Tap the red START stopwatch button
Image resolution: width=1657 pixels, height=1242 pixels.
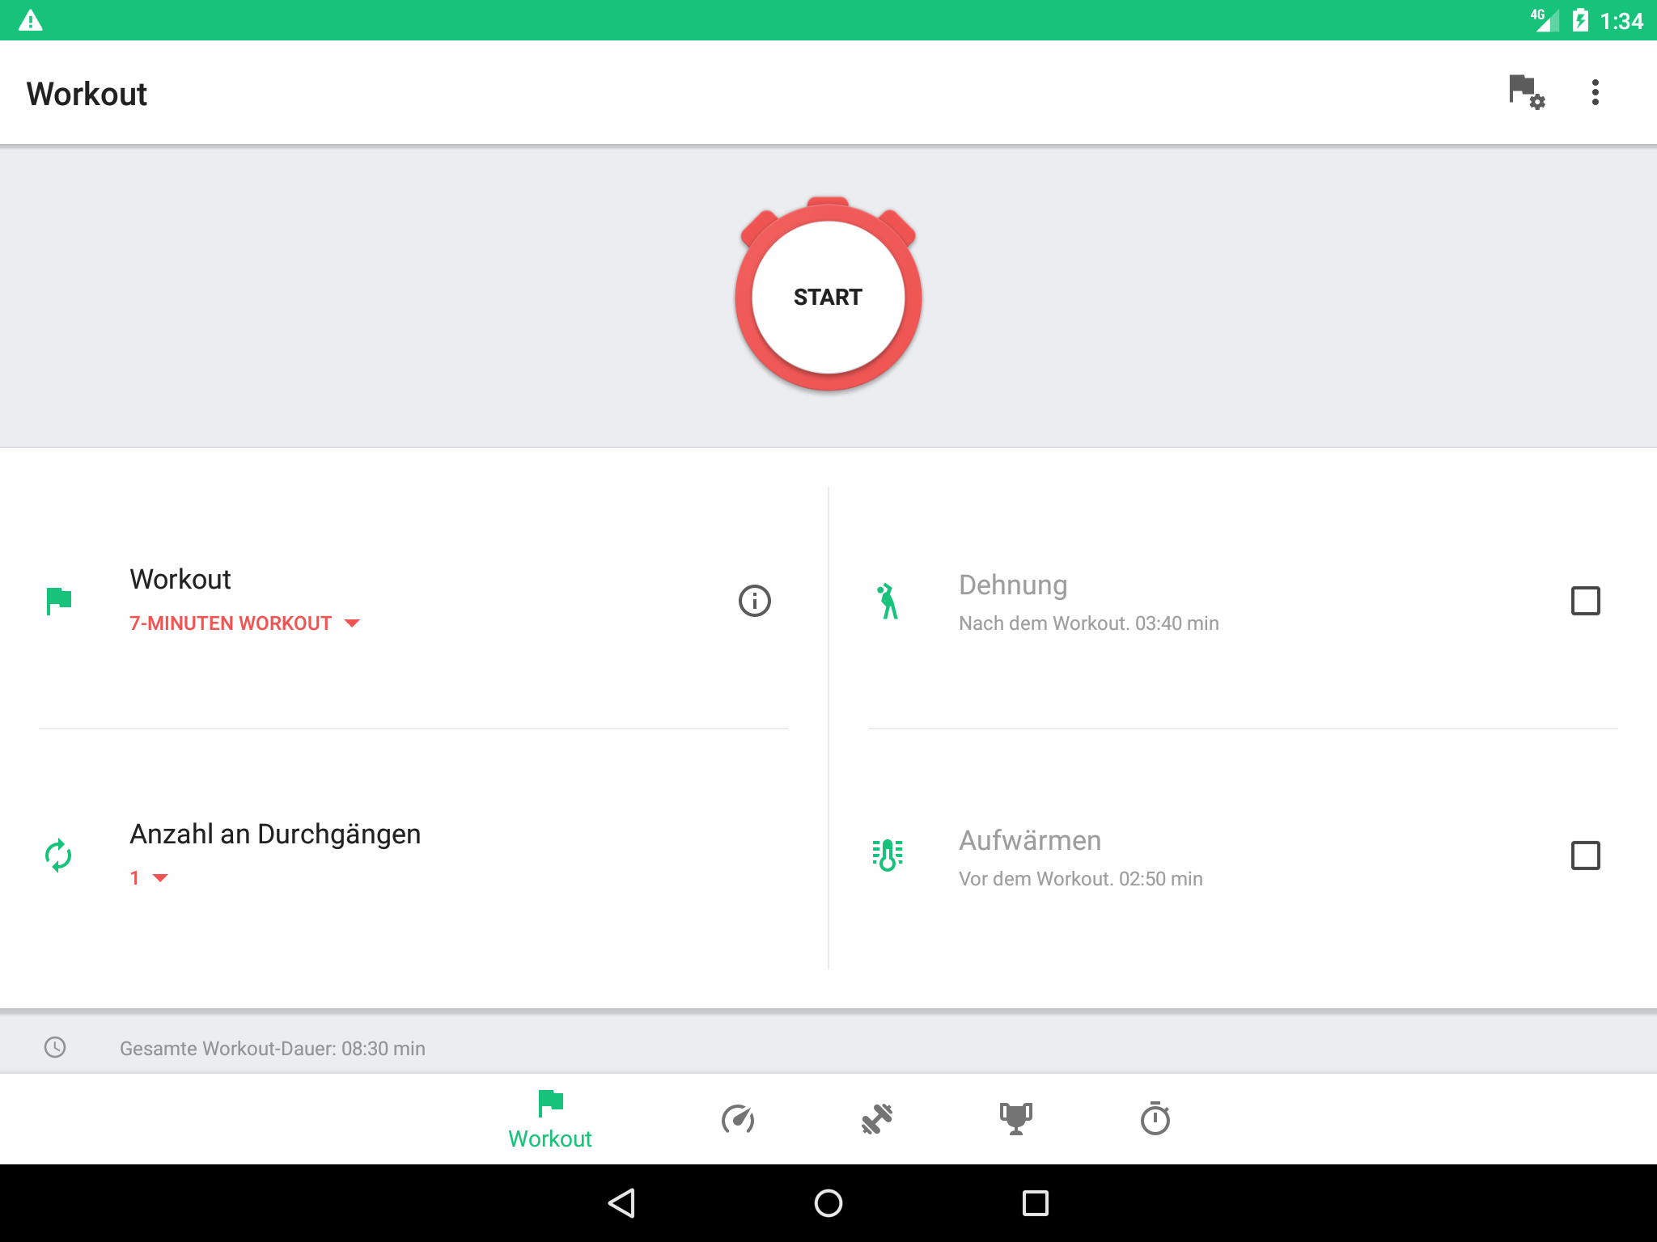(x=828, y=295)
